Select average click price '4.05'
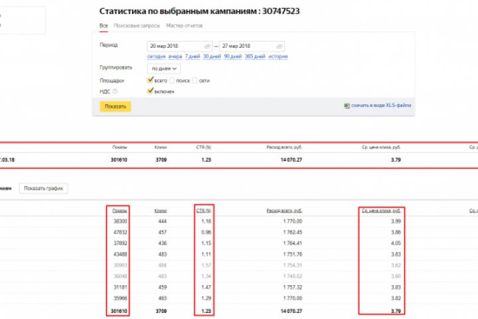 click(396, 243)
